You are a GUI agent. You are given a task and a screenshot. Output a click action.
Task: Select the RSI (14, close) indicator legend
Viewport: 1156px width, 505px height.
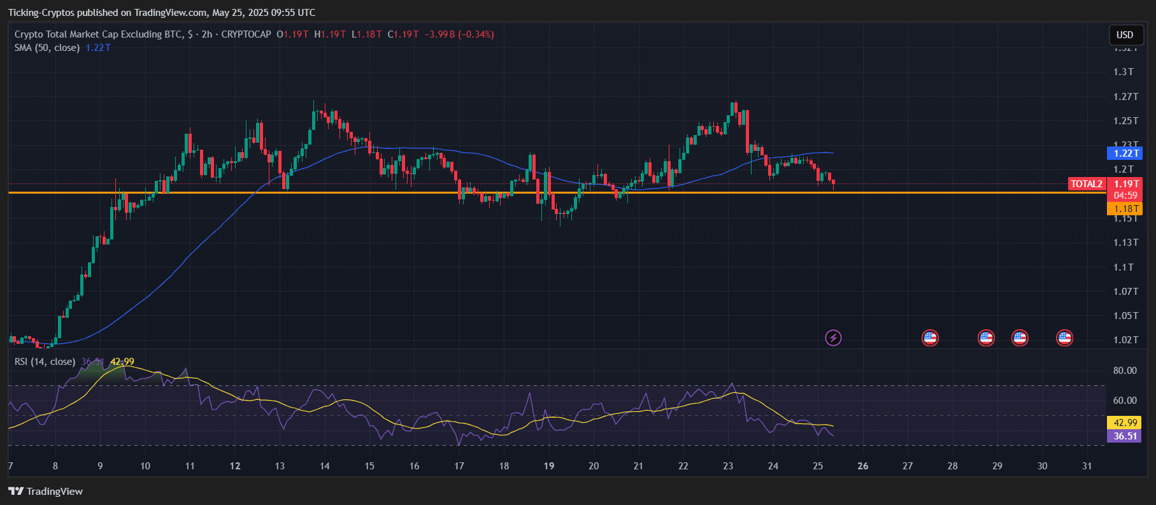[x=45, y=362]
